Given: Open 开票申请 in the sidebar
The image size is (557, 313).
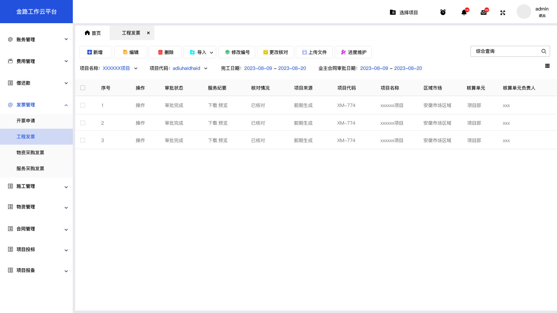Looking at the screenshot, I should [36, 121].
